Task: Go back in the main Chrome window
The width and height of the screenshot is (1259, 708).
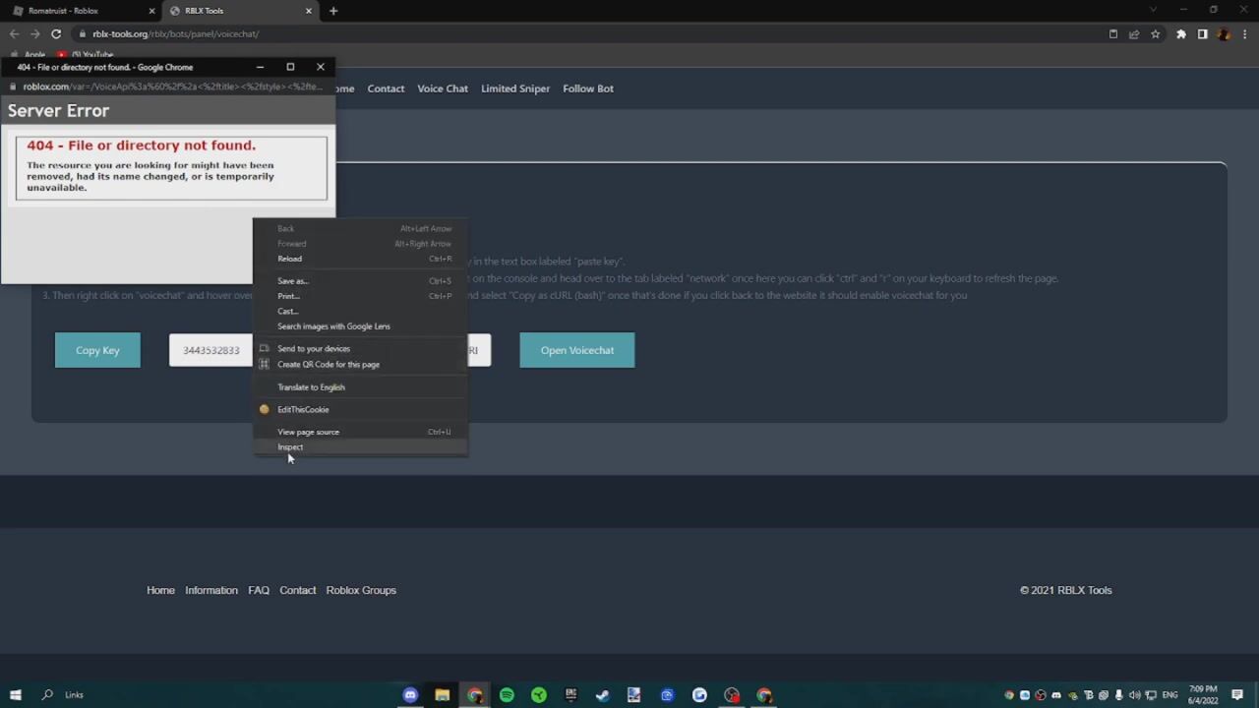Action: pyautogui.click(x=14, y=33)
